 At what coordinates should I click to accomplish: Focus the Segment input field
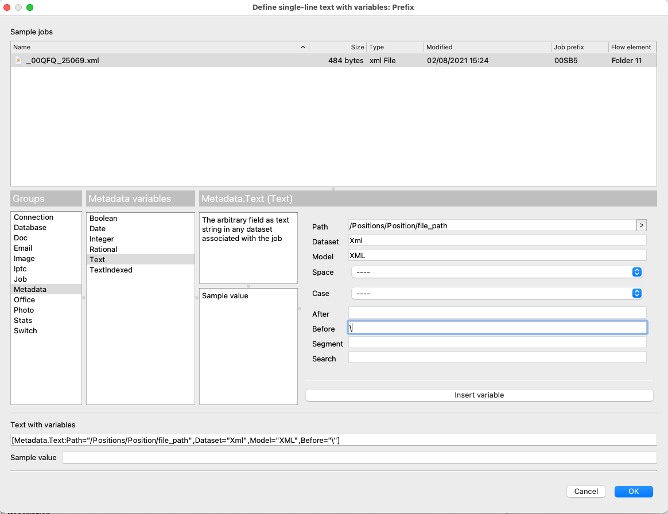(497, 342)
